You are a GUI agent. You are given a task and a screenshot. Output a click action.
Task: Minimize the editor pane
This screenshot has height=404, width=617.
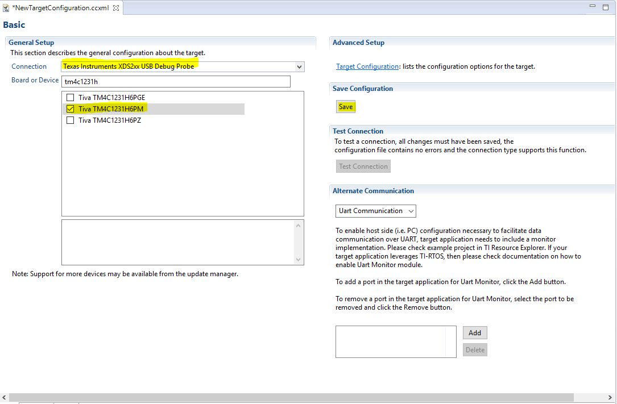[x=593, y=7]
